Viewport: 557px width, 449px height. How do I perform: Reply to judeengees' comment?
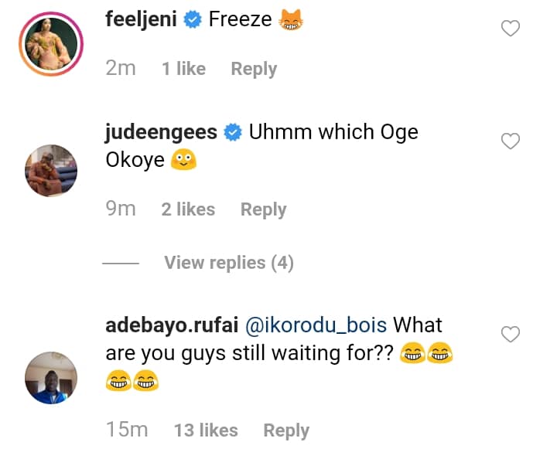(x=263, y=209)
